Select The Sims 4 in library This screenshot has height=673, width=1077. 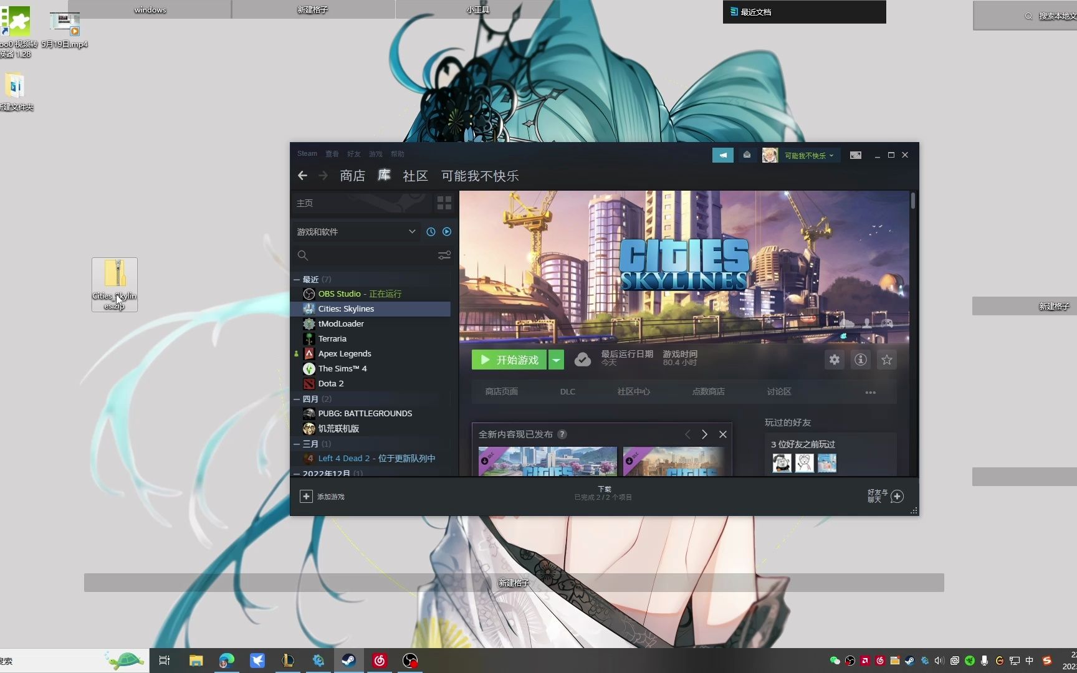pyautogui.click(x=371, y=368)
